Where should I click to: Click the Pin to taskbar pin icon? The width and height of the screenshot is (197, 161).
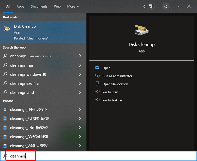pos(97,100)
